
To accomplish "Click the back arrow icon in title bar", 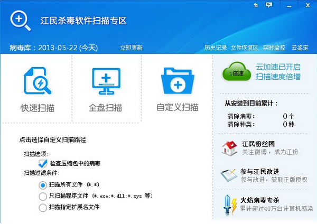I will point(256,5).
